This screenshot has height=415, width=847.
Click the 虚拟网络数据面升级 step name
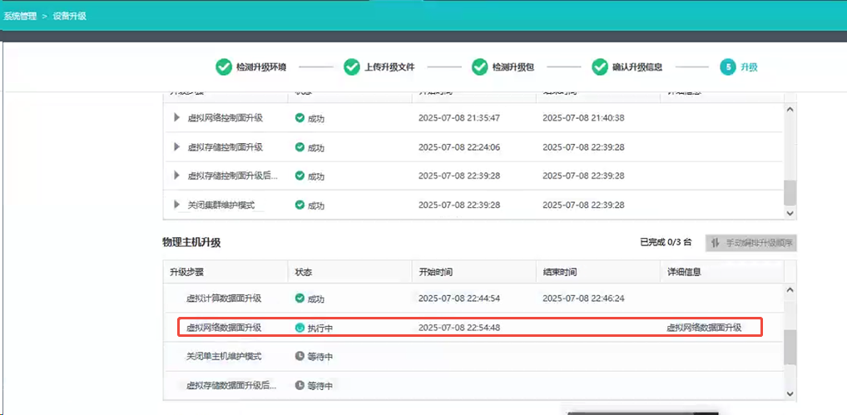pos(224,328)
